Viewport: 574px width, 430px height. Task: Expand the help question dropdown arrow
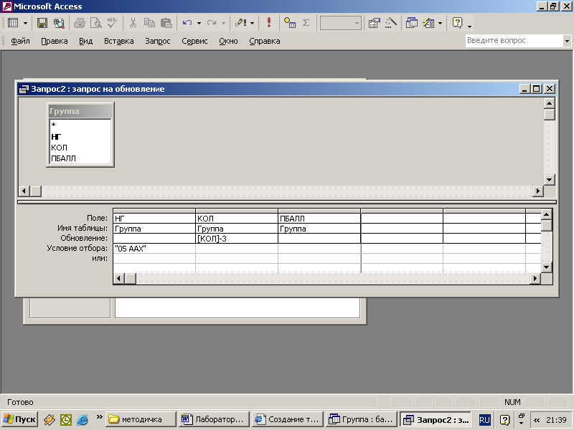pyautogui.click(x=567, y=41)
